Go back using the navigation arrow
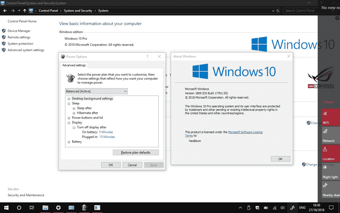This screenshot has width=340, height=213. [x=5, y=11]
